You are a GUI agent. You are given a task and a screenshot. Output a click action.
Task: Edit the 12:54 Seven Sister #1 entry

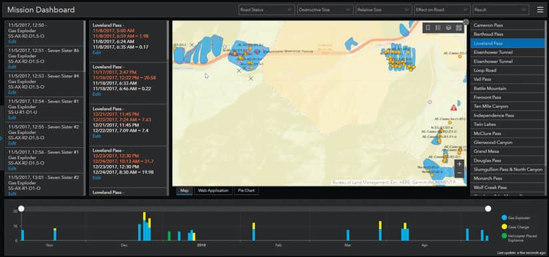pos(12,117)
